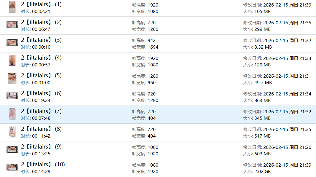Image resolution: width=316 pixels, height=177 pixels.
Task: Click the preview thumbnail of file (5)
Action: click(x=12, y=78)
